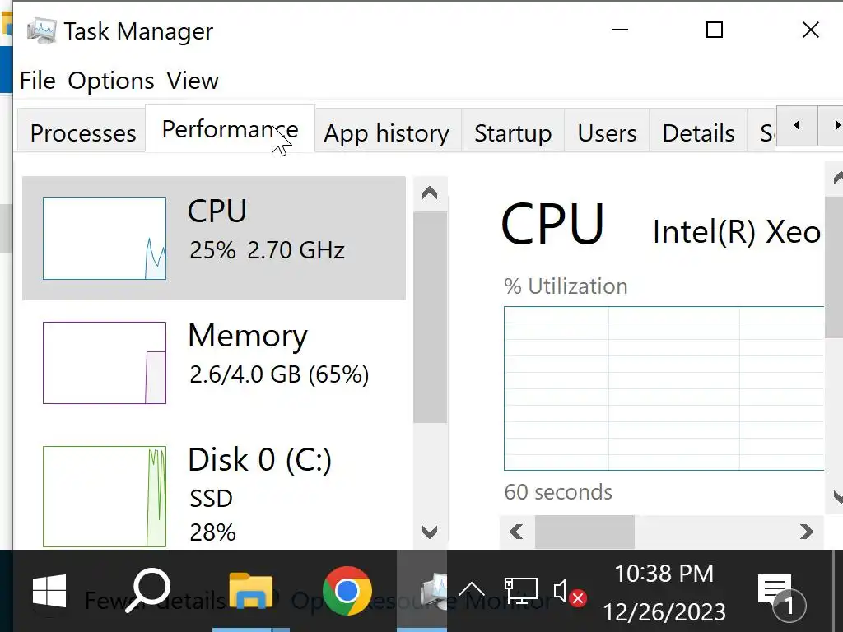
Task: Click the horizontal scrollbar right arrow
Action: pyautogui.click(x=806, y=532)
